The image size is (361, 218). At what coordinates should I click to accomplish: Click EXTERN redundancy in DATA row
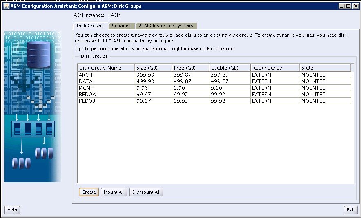[261, 81]
